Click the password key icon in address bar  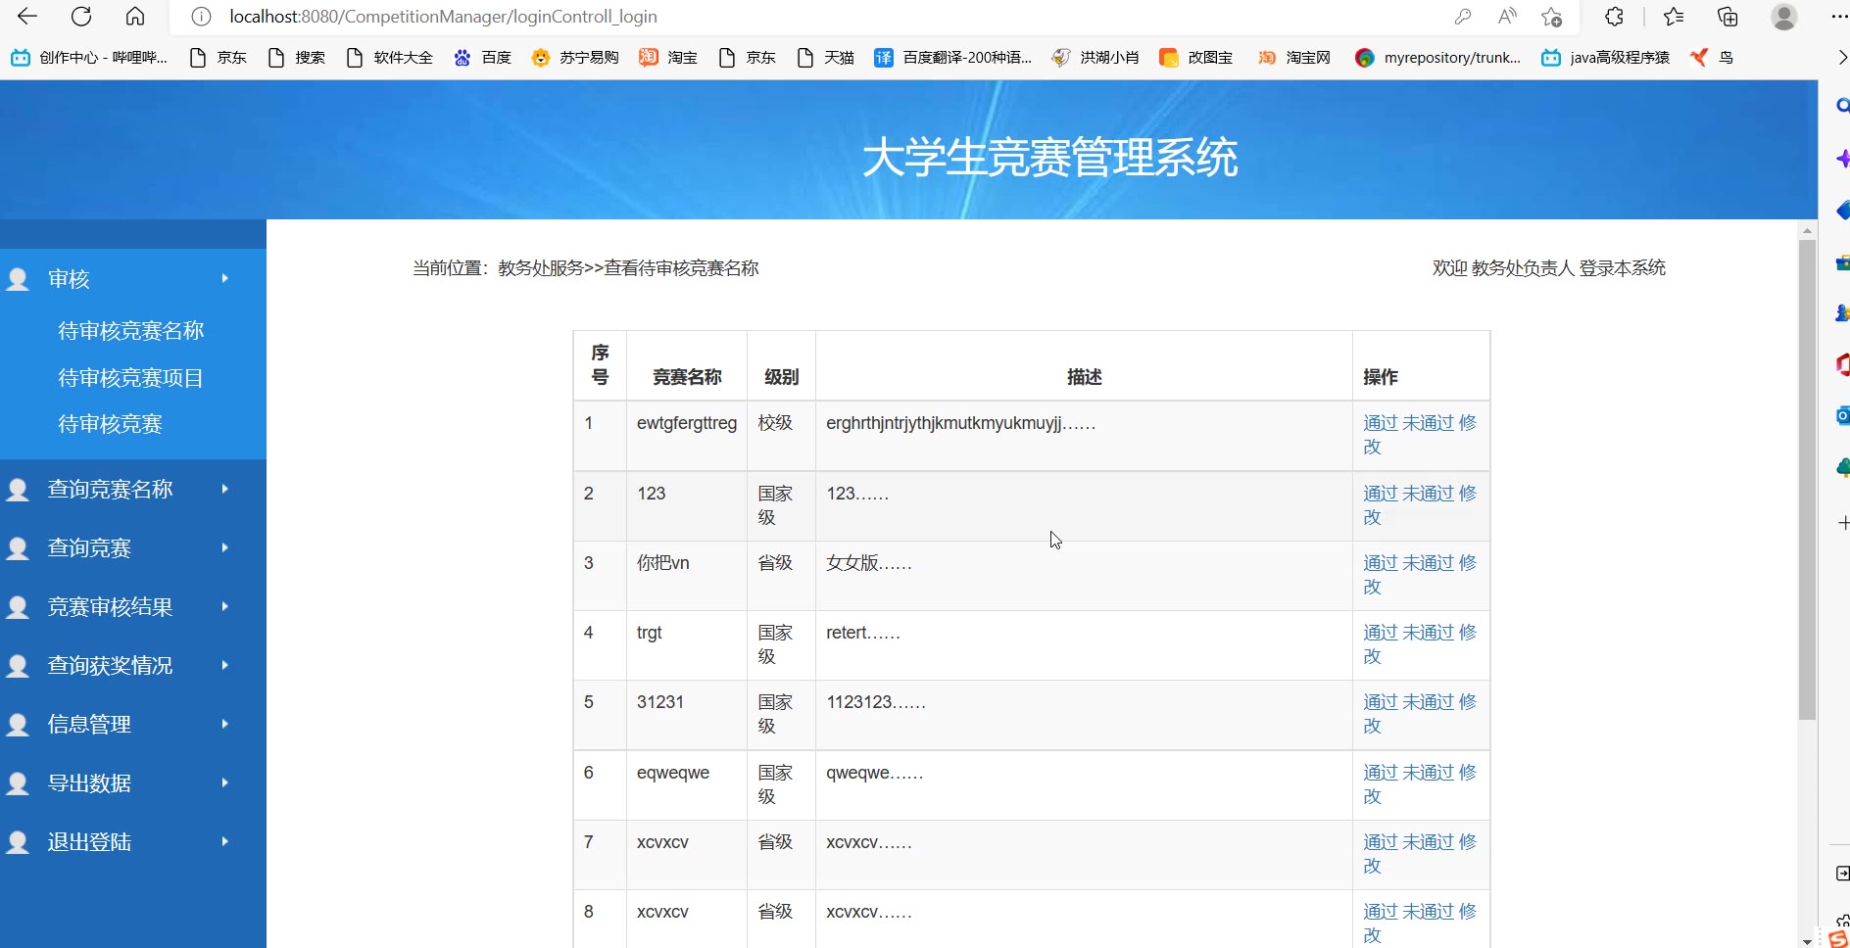pos(1462,17)
